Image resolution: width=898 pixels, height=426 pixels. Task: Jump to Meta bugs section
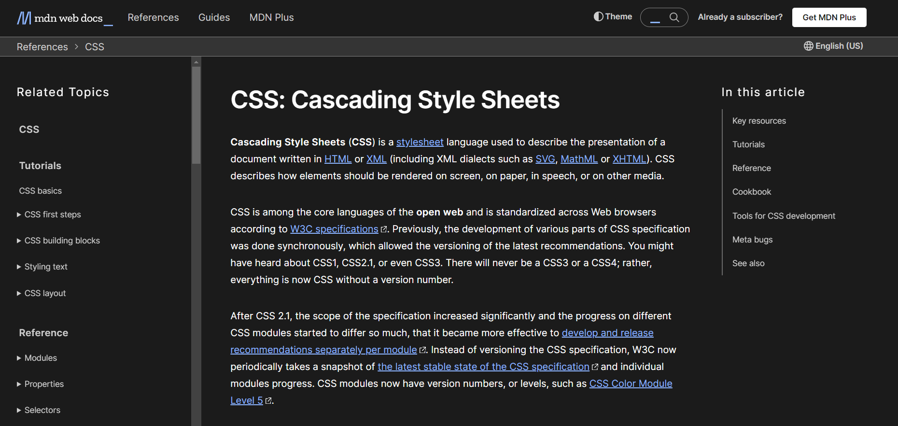tap(752, 240)
